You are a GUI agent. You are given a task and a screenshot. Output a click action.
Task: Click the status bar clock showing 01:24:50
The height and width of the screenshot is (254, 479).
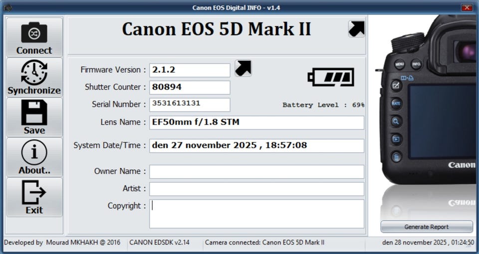pyautogui.click(x=428, y=243)
